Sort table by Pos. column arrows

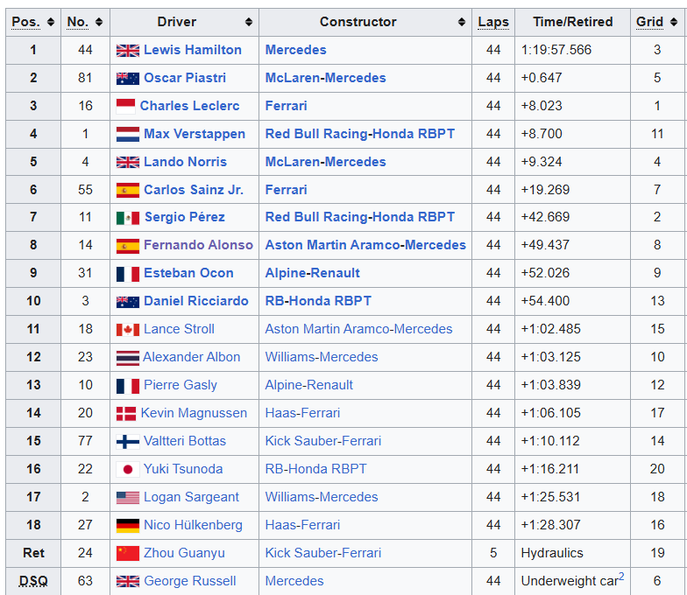[51, 22]
